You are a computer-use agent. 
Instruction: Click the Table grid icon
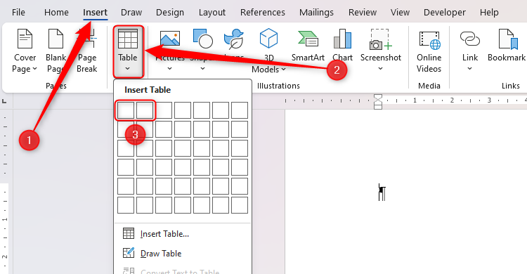tap(128, 39)
